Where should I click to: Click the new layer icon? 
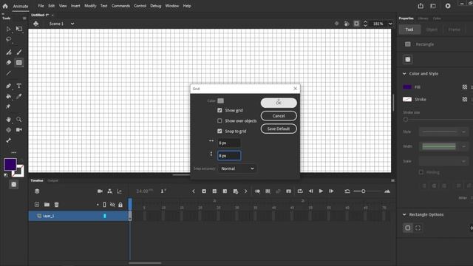[37, 205]
